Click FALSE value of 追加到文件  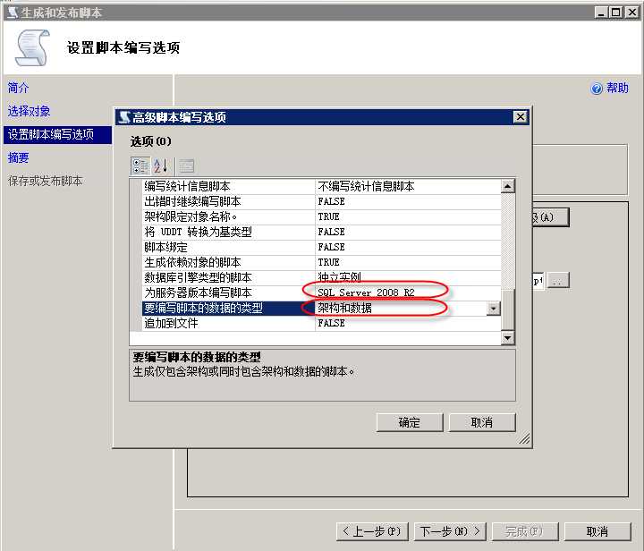point(408,323)
